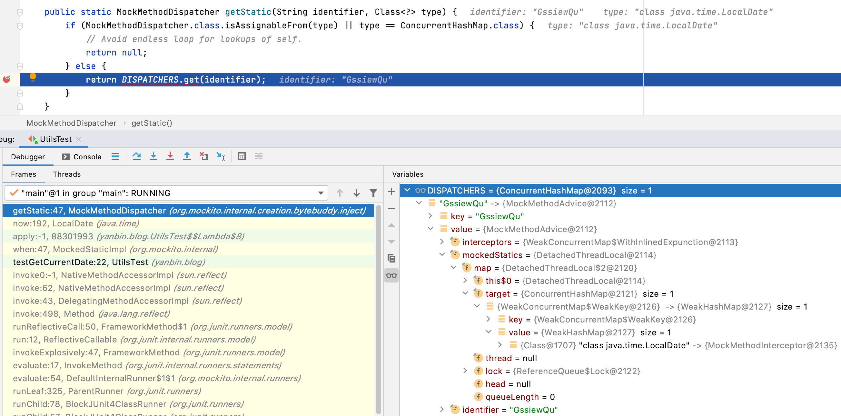
Task: Open the Evaluate Expression calculator icon
Action: click(242, 156)
